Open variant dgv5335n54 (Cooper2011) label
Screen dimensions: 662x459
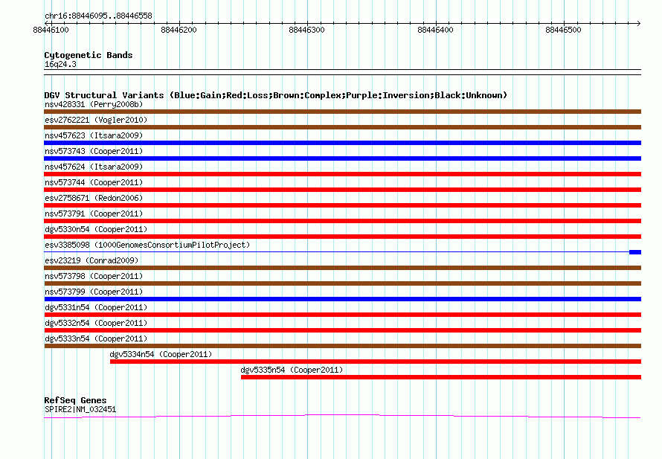coord(292,370)
